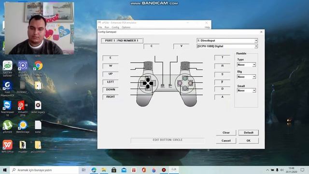Select the V key mapping field
The height and width of the screenshot is (174, 309).
point(182,46)
